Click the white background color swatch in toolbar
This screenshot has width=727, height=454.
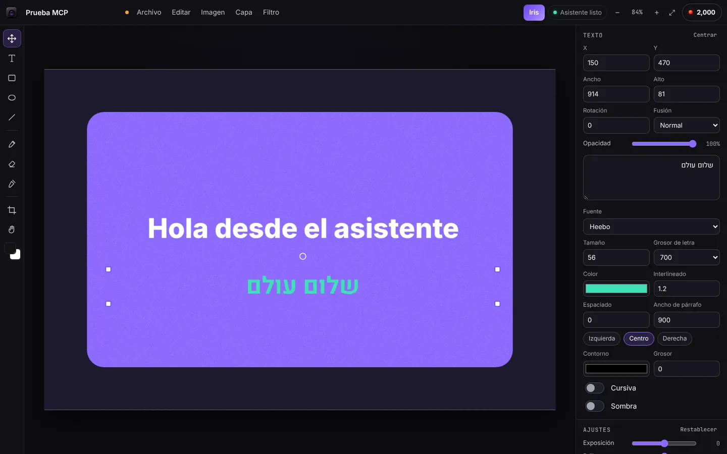[16, 255]
